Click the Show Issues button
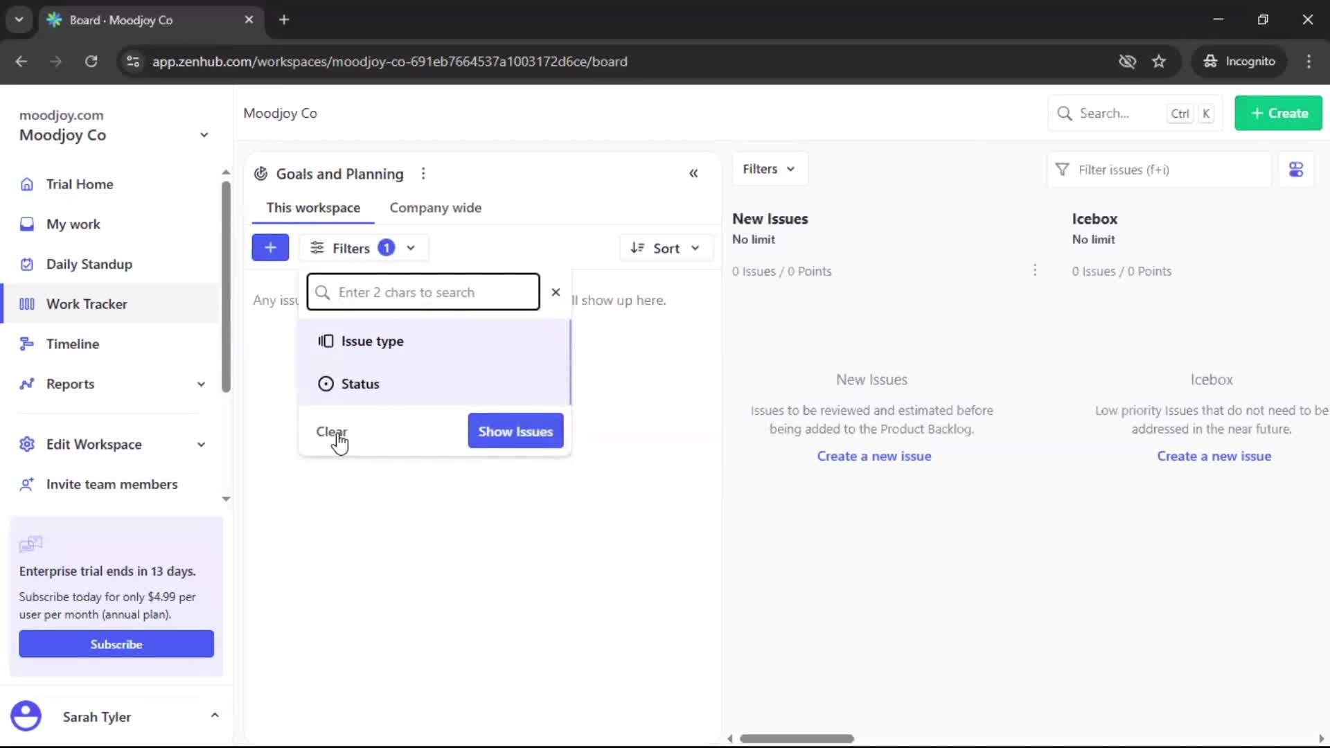 click(515, 430)
